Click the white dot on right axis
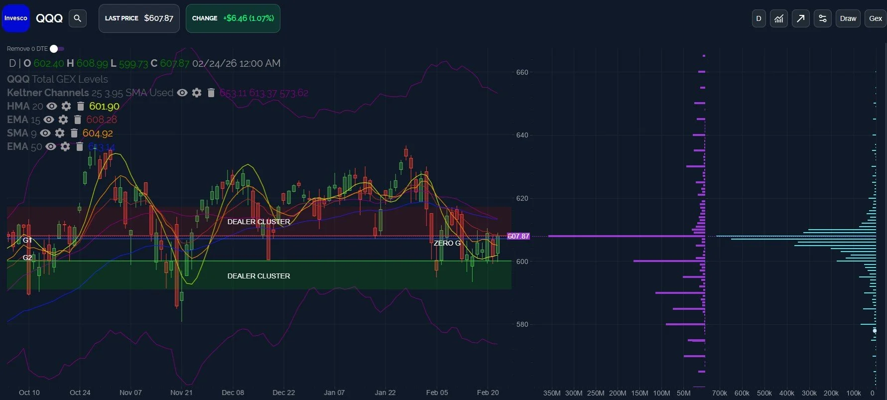Screen dimensions: 887x400 coord(875,331)
